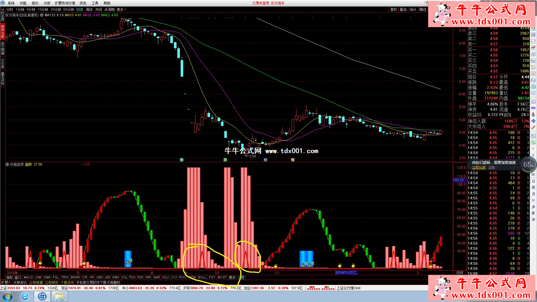This screenshot has height=302, width=537.
Task: Select the 月 period in right sidebar
Action: pyautogui.click(x=533, y=194)
